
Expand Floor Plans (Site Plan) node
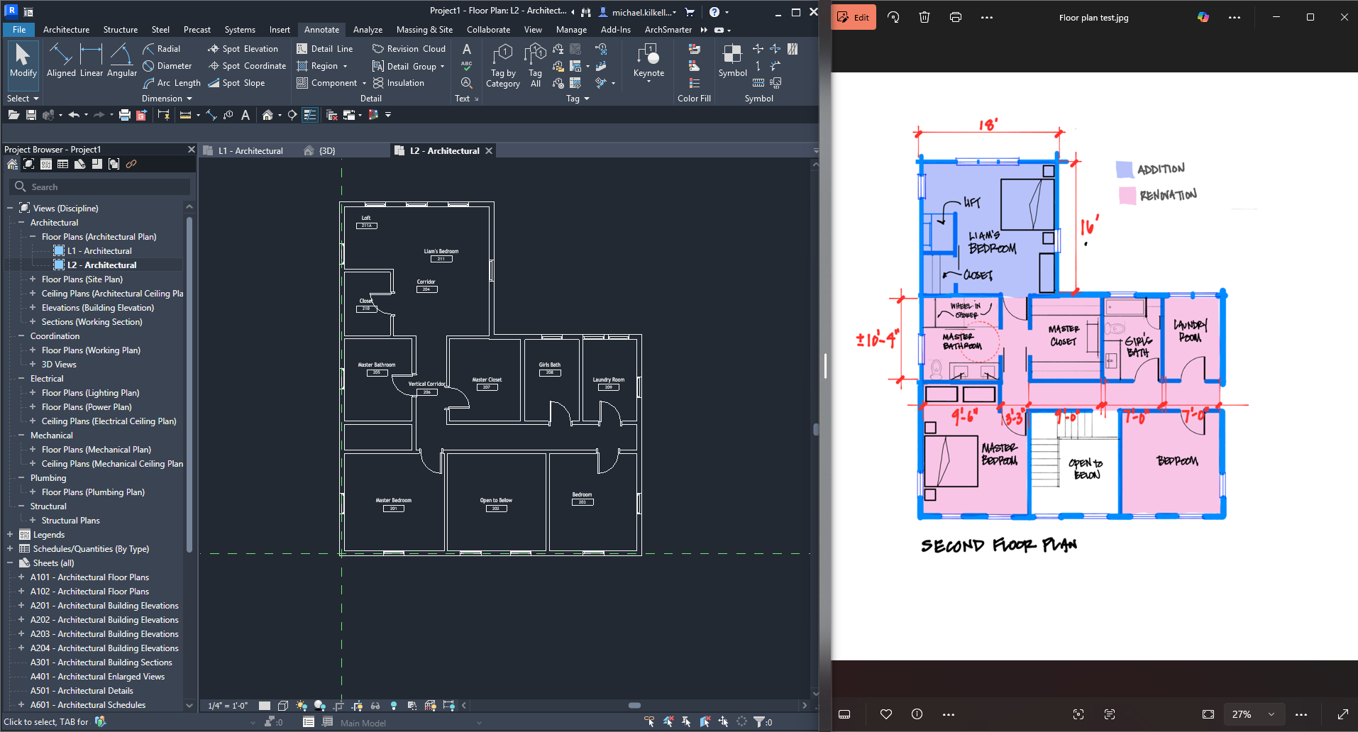[x=33, y=279]
